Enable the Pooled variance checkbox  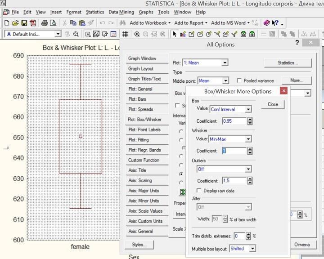(239, 81)
